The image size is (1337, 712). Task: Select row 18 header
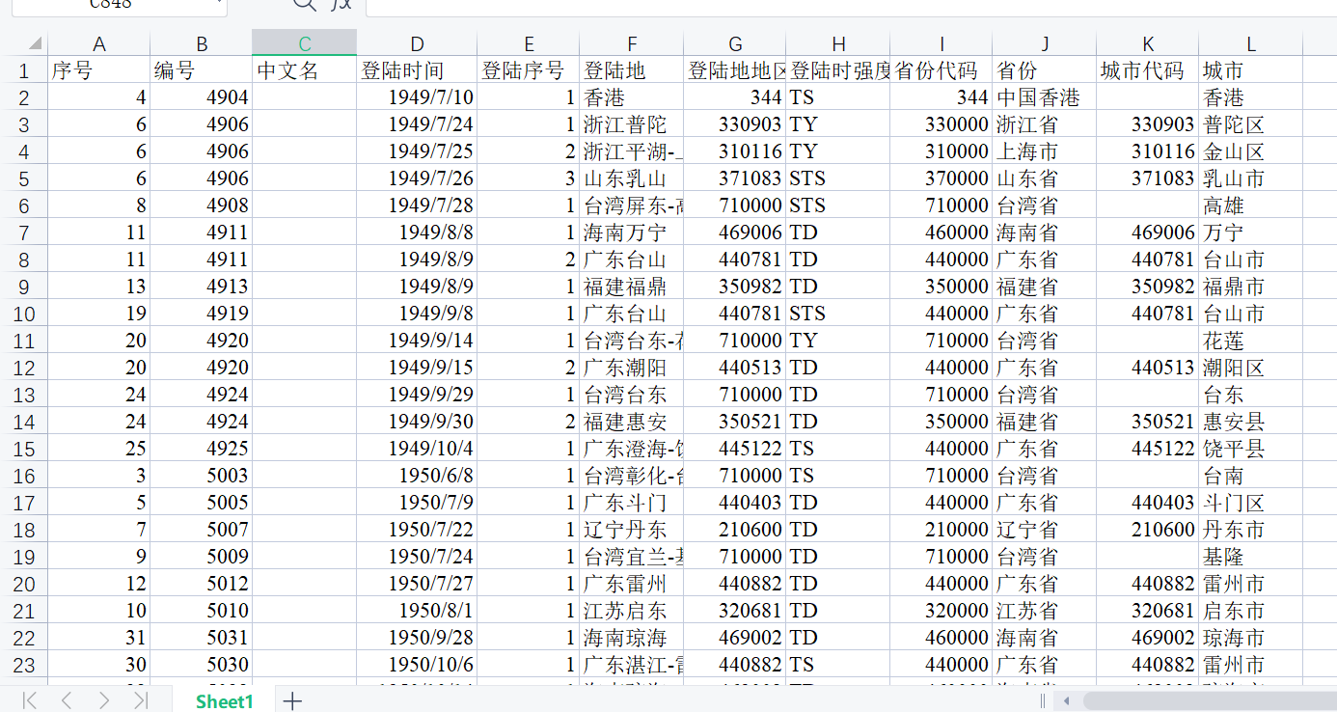click(x=24, y=530)
